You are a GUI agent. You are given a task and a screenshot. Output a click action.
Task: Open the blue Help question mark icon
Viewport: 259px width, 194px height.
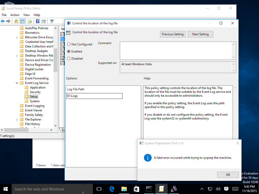pyautogui.click(x=38, y=21)
